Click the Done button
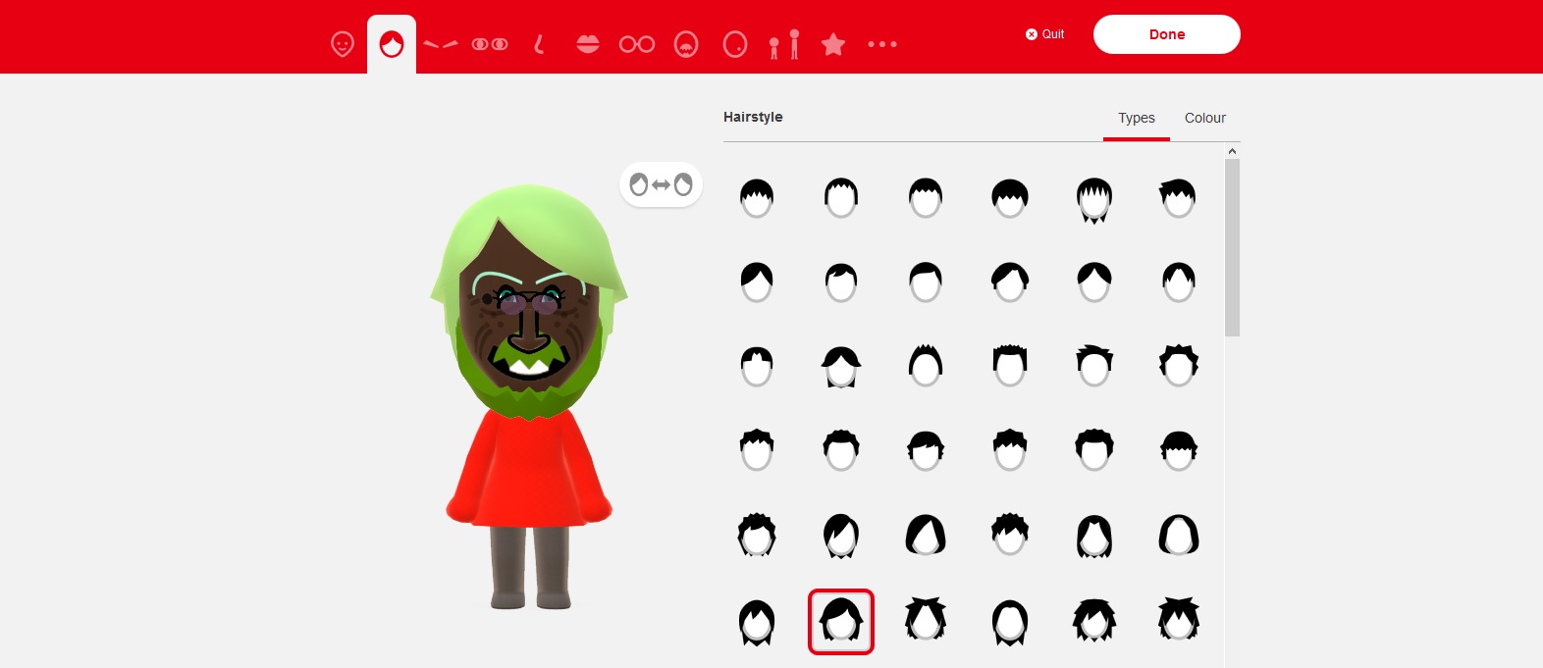The width and height of the screenshot is (1543, 668). (1167, 34)
